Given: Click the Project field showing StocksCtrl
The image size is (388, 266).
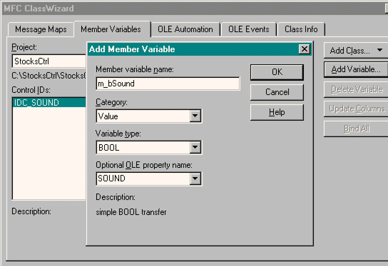Looking at the screenshot, I should point(49,61).
